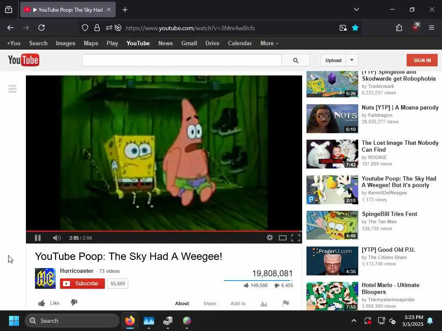Open the Hurricoaster channel link
The width and height of the screenshot is (442, 331).
point(76,271)
